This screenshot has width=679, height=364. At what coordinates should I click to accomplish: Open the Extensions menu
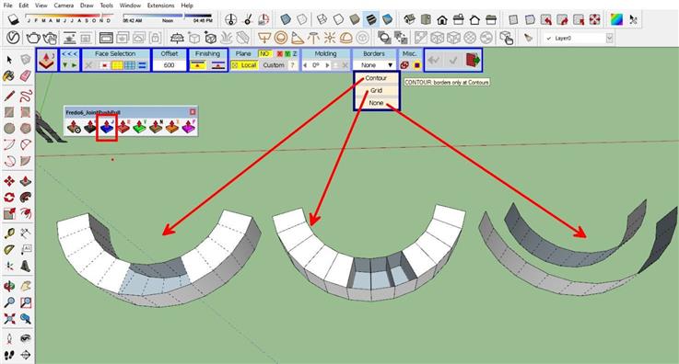point(160,6)
